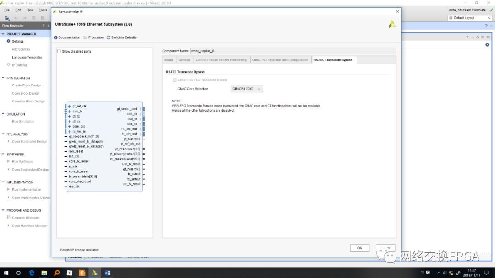Open Microsoft Edge from taskbar

point(32,273)
